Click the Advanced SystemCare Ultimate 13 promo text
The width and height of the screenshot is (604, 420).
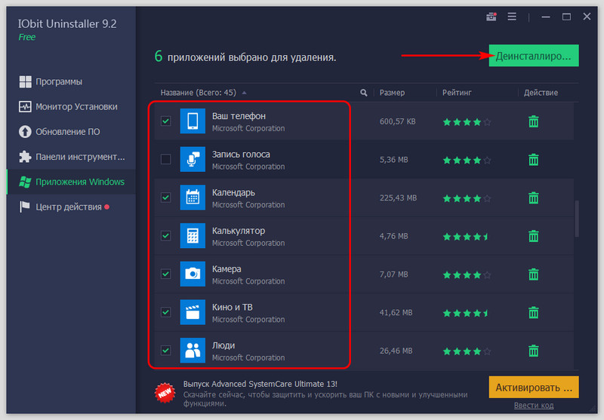(260, 384)
